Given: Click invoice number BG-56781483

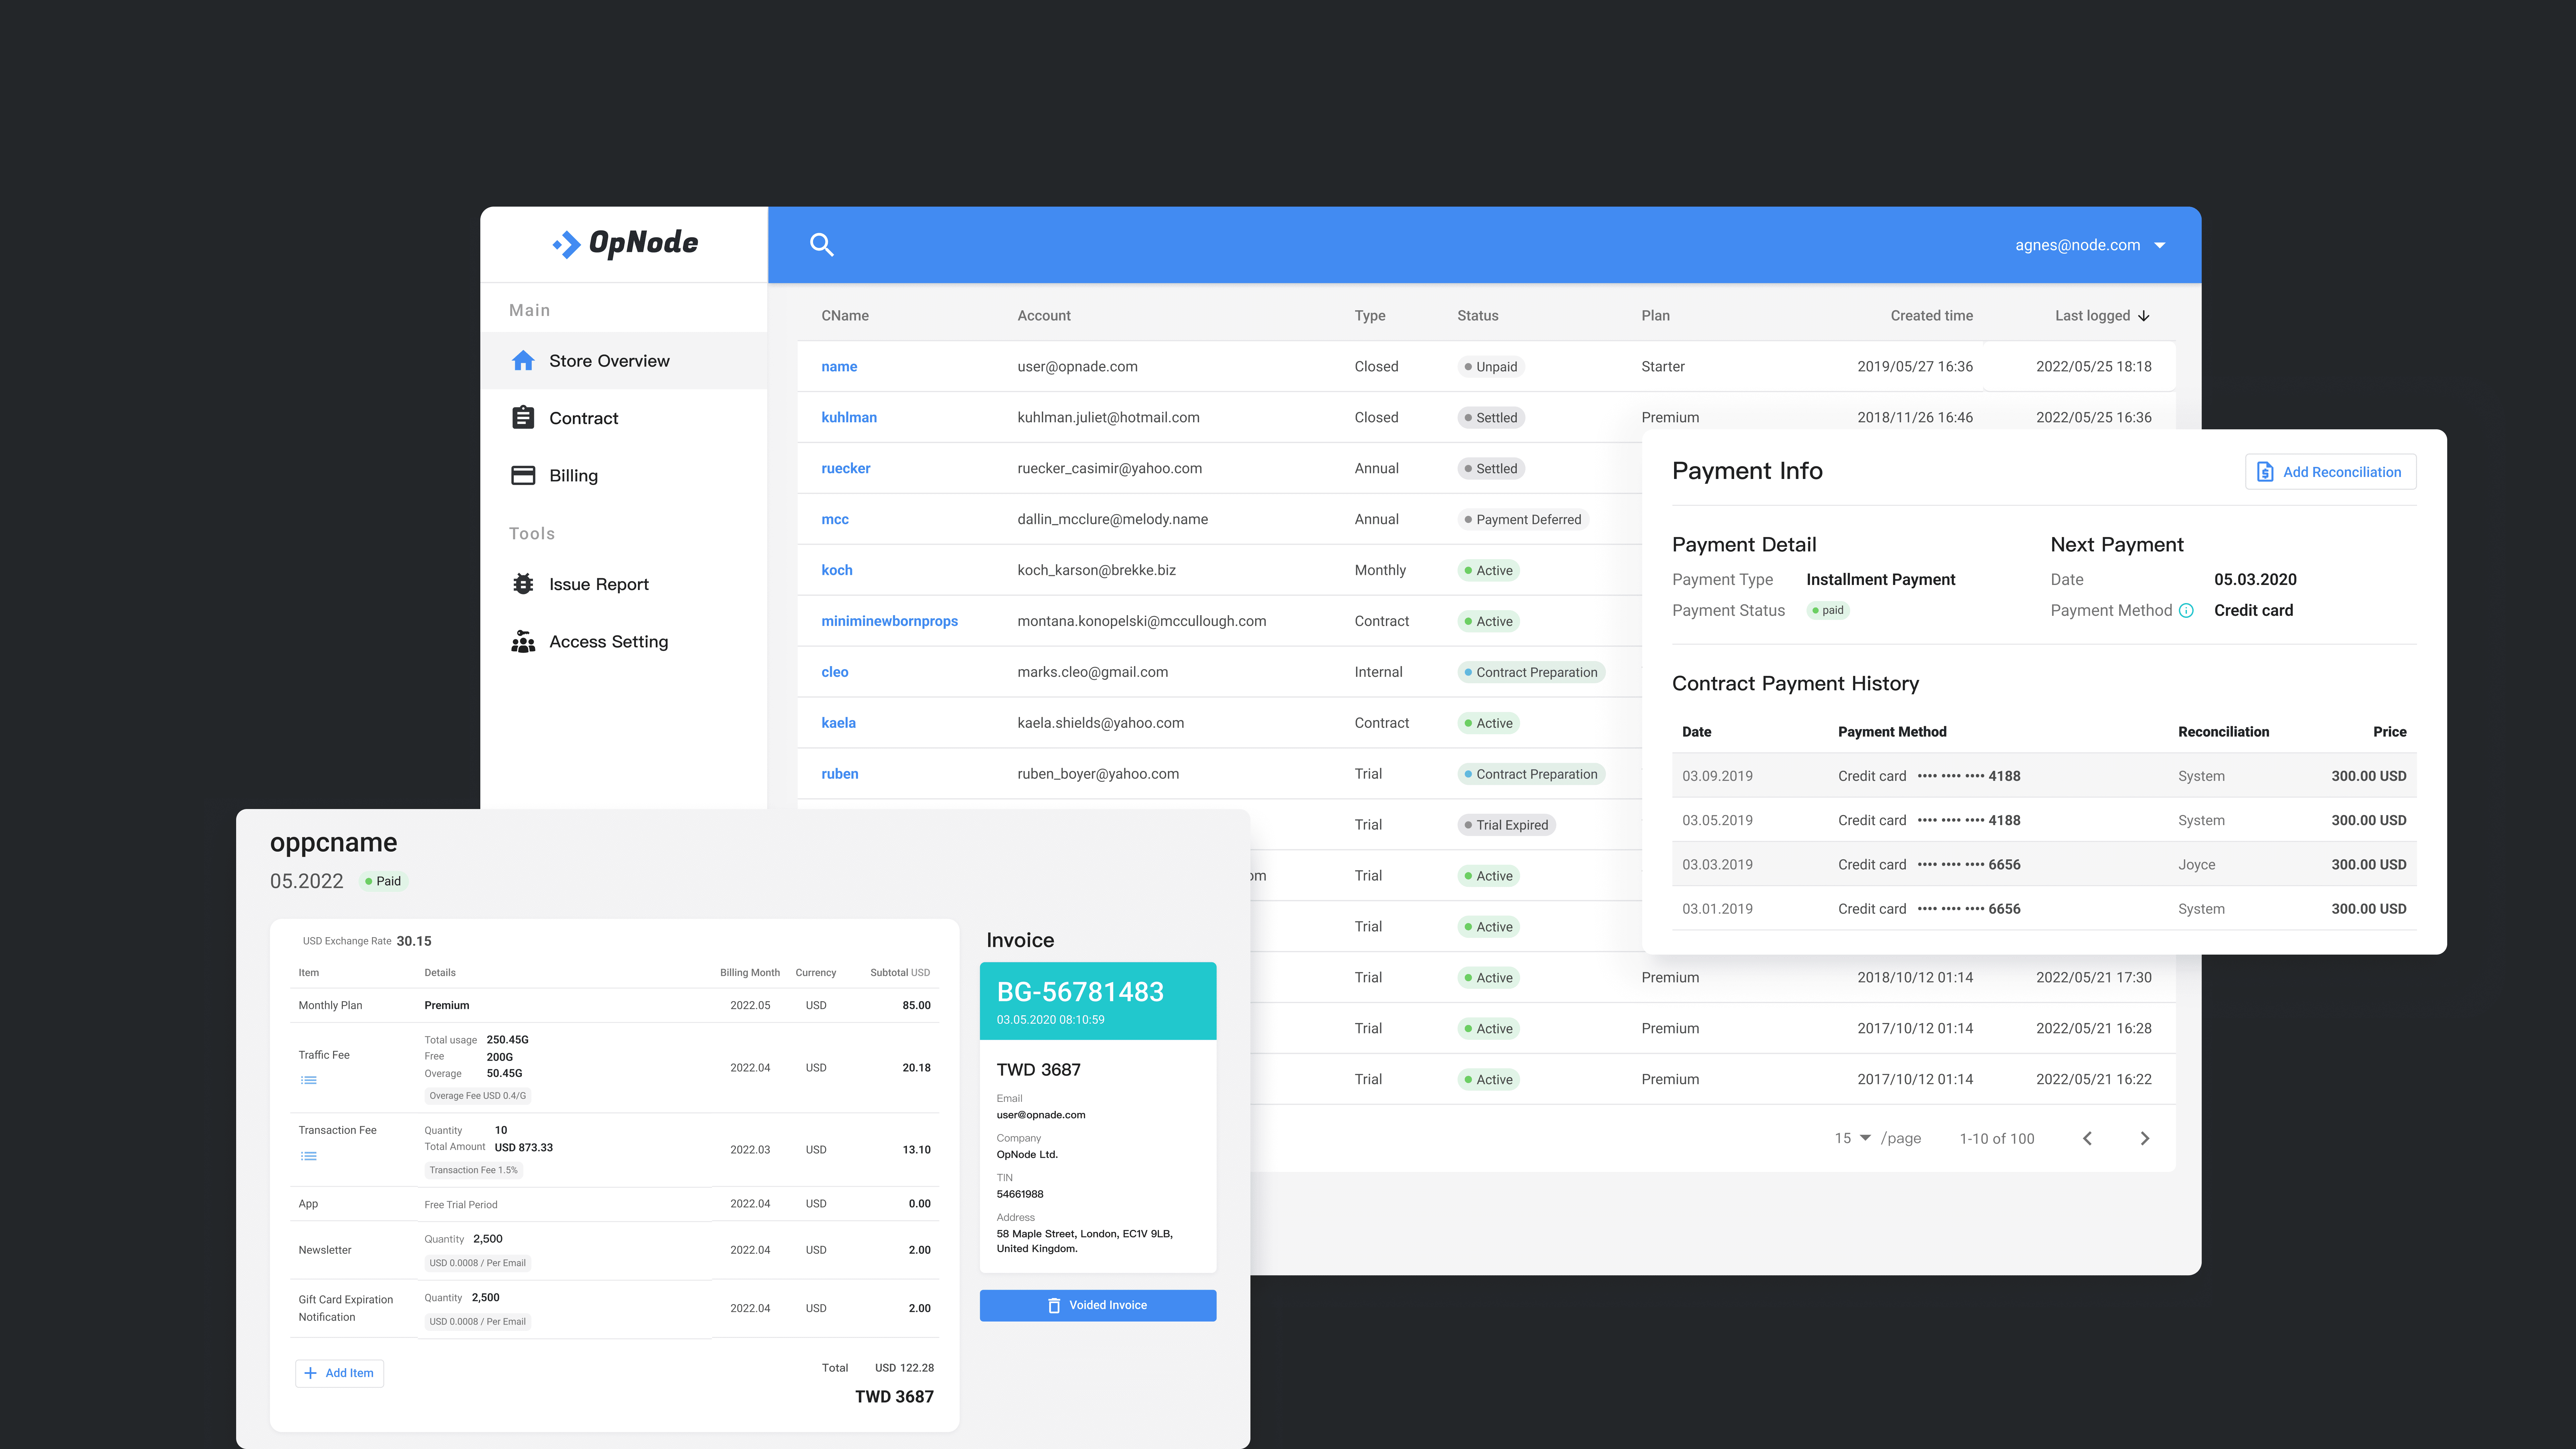Looking at the screenshot, I should [x=1080, y=992].
